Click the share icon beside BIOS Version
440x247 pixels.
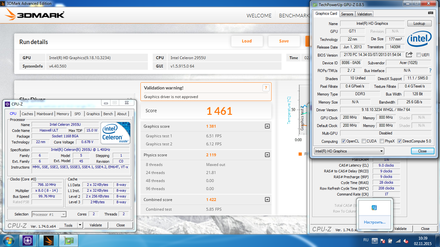[x=409, y=55]
